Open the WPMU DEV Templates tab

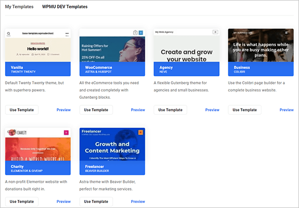point(65,6)
